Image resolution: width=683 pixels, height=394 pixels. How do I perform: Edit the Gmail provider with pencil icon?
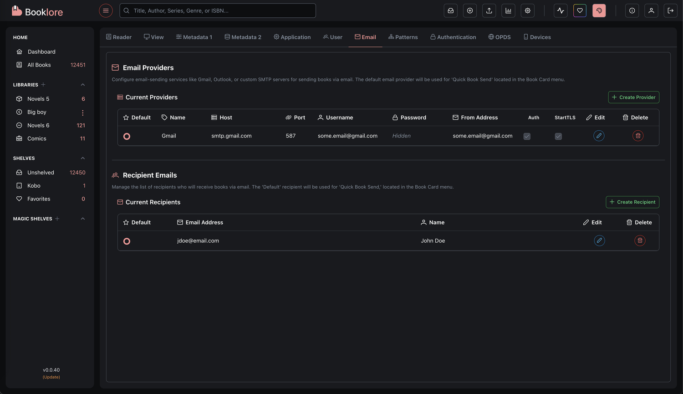599,136
